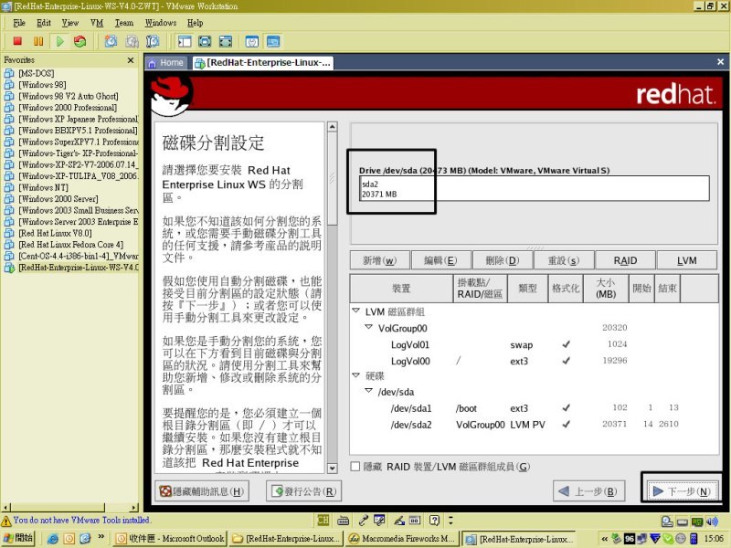The width and height of the screenshot is (731, 548).
Task: Switch to Macromedia Fireworks taskbar item
Action: point(402,539)
